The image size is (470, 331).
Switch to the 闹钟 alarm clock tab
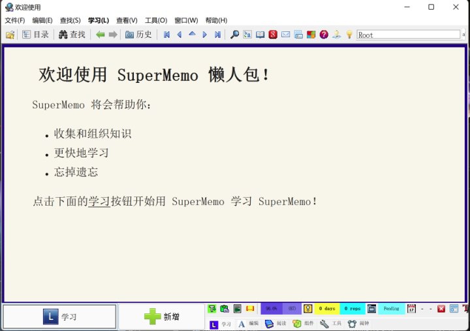(x=358, y=324)
